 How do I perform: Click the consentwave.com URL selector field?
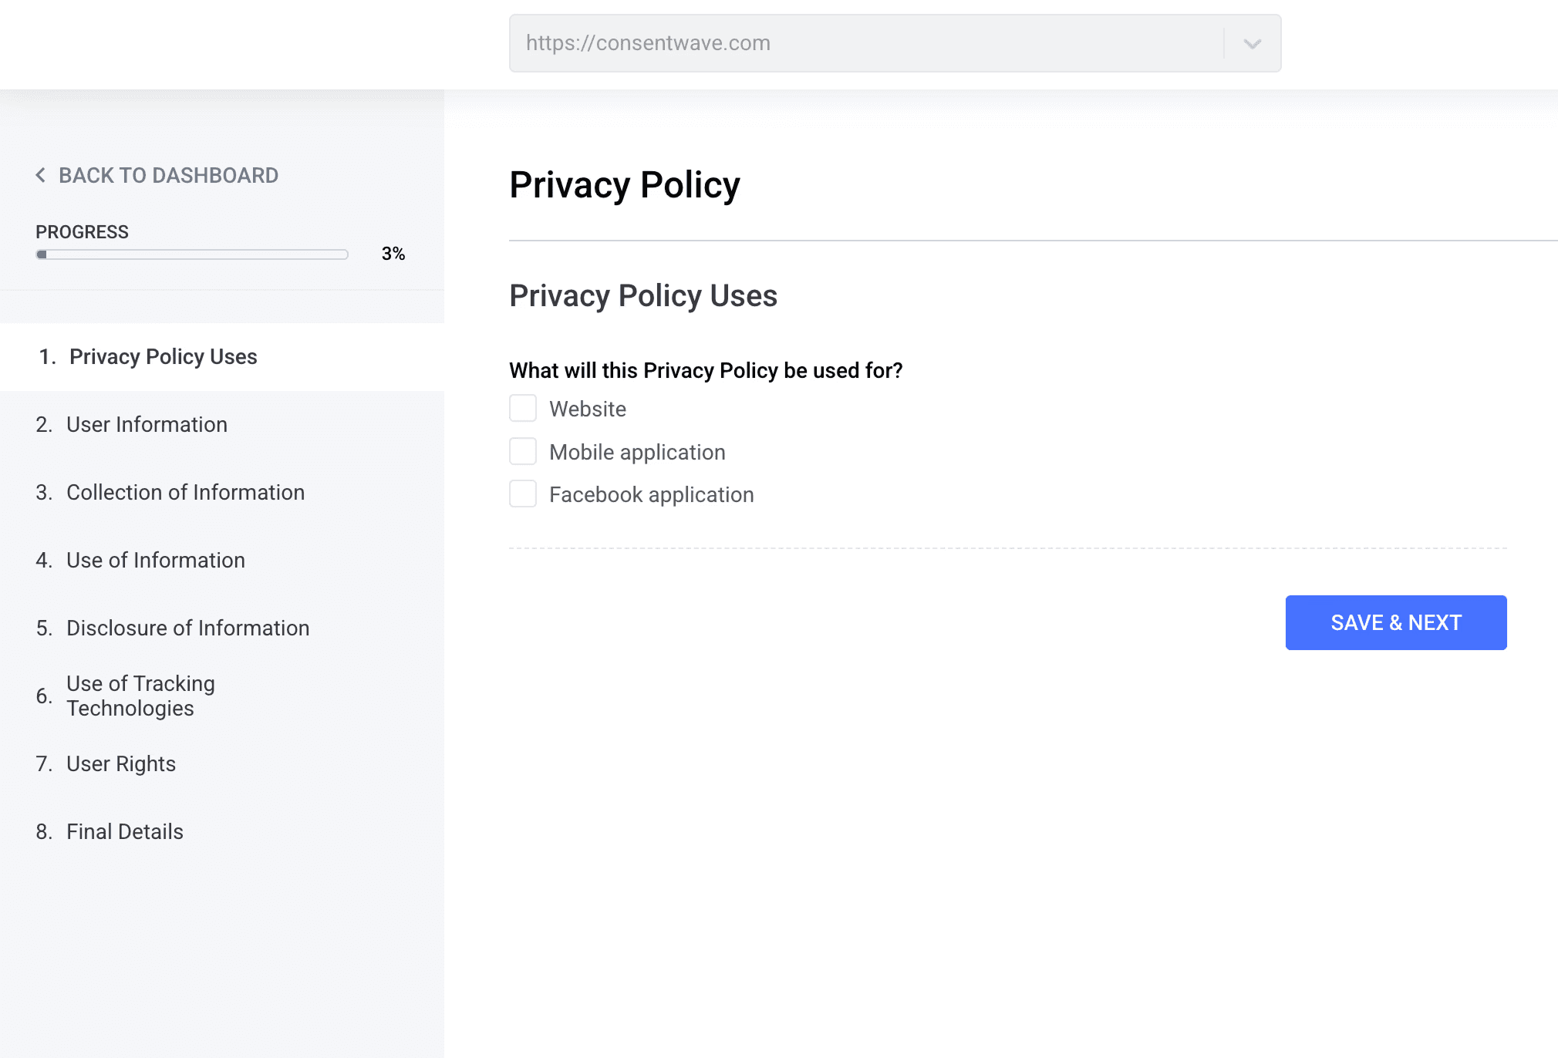pos(864,43)
